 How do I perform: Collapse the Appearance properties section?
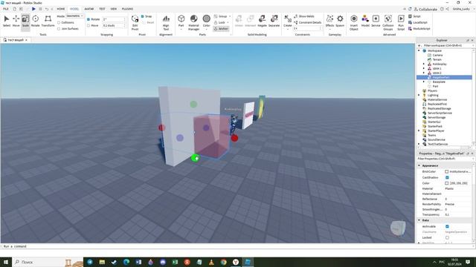pos(419,165)
